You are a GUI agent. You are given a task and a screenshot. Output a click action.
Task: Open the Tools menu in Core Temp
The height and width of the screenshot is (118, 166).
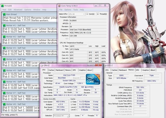click(x=75, y=10)
